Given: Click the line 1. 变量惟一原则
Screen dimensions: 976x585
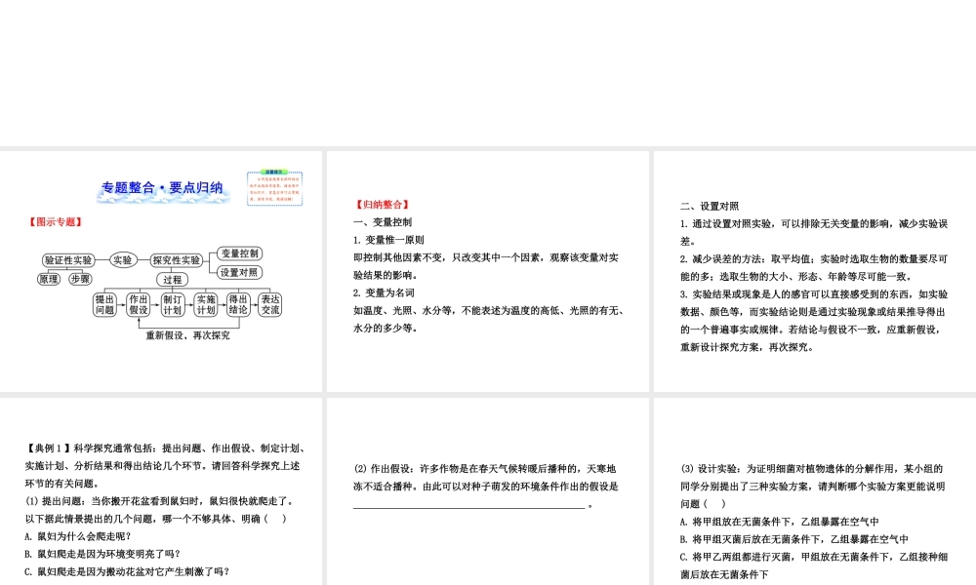Looking at the screenshot, I should [388, 240].
